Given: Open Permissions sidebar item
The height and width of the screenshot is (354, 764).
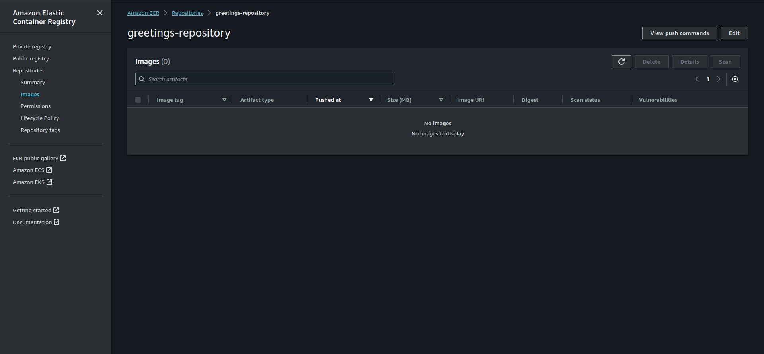Looking at the screenshot, I should pos(35,106).
